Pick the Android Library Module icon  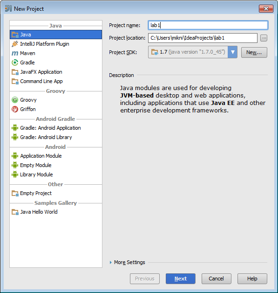tap(15, 174)
